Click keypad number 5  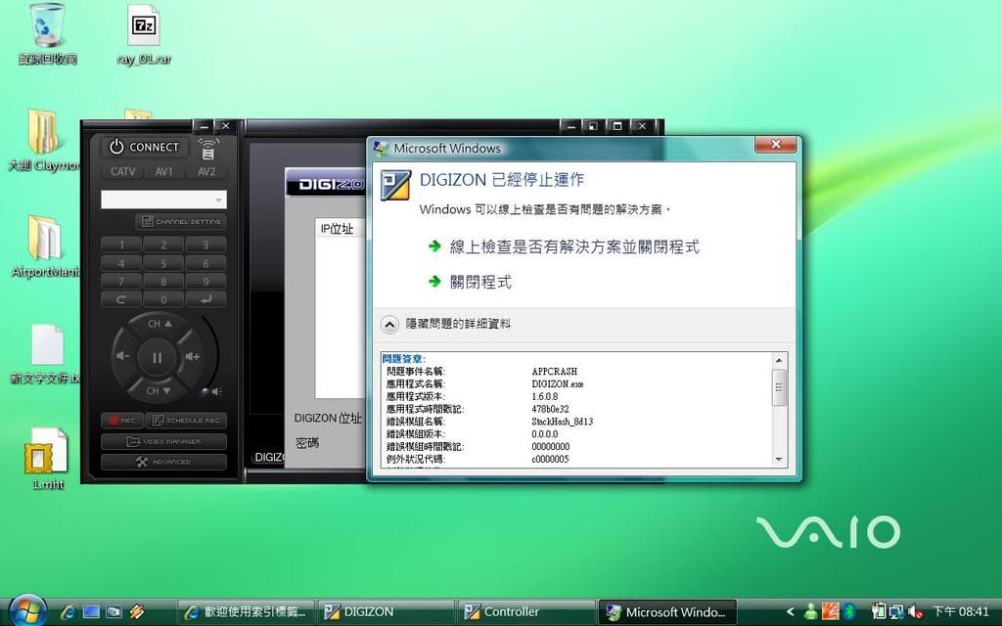tap(163, 263)
